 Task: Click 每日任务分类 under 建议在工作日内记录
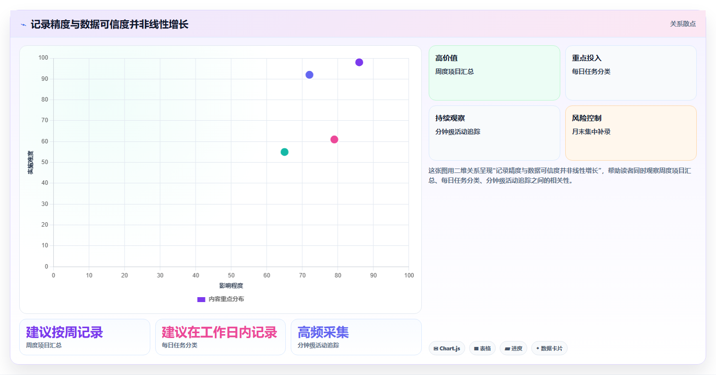180,345
